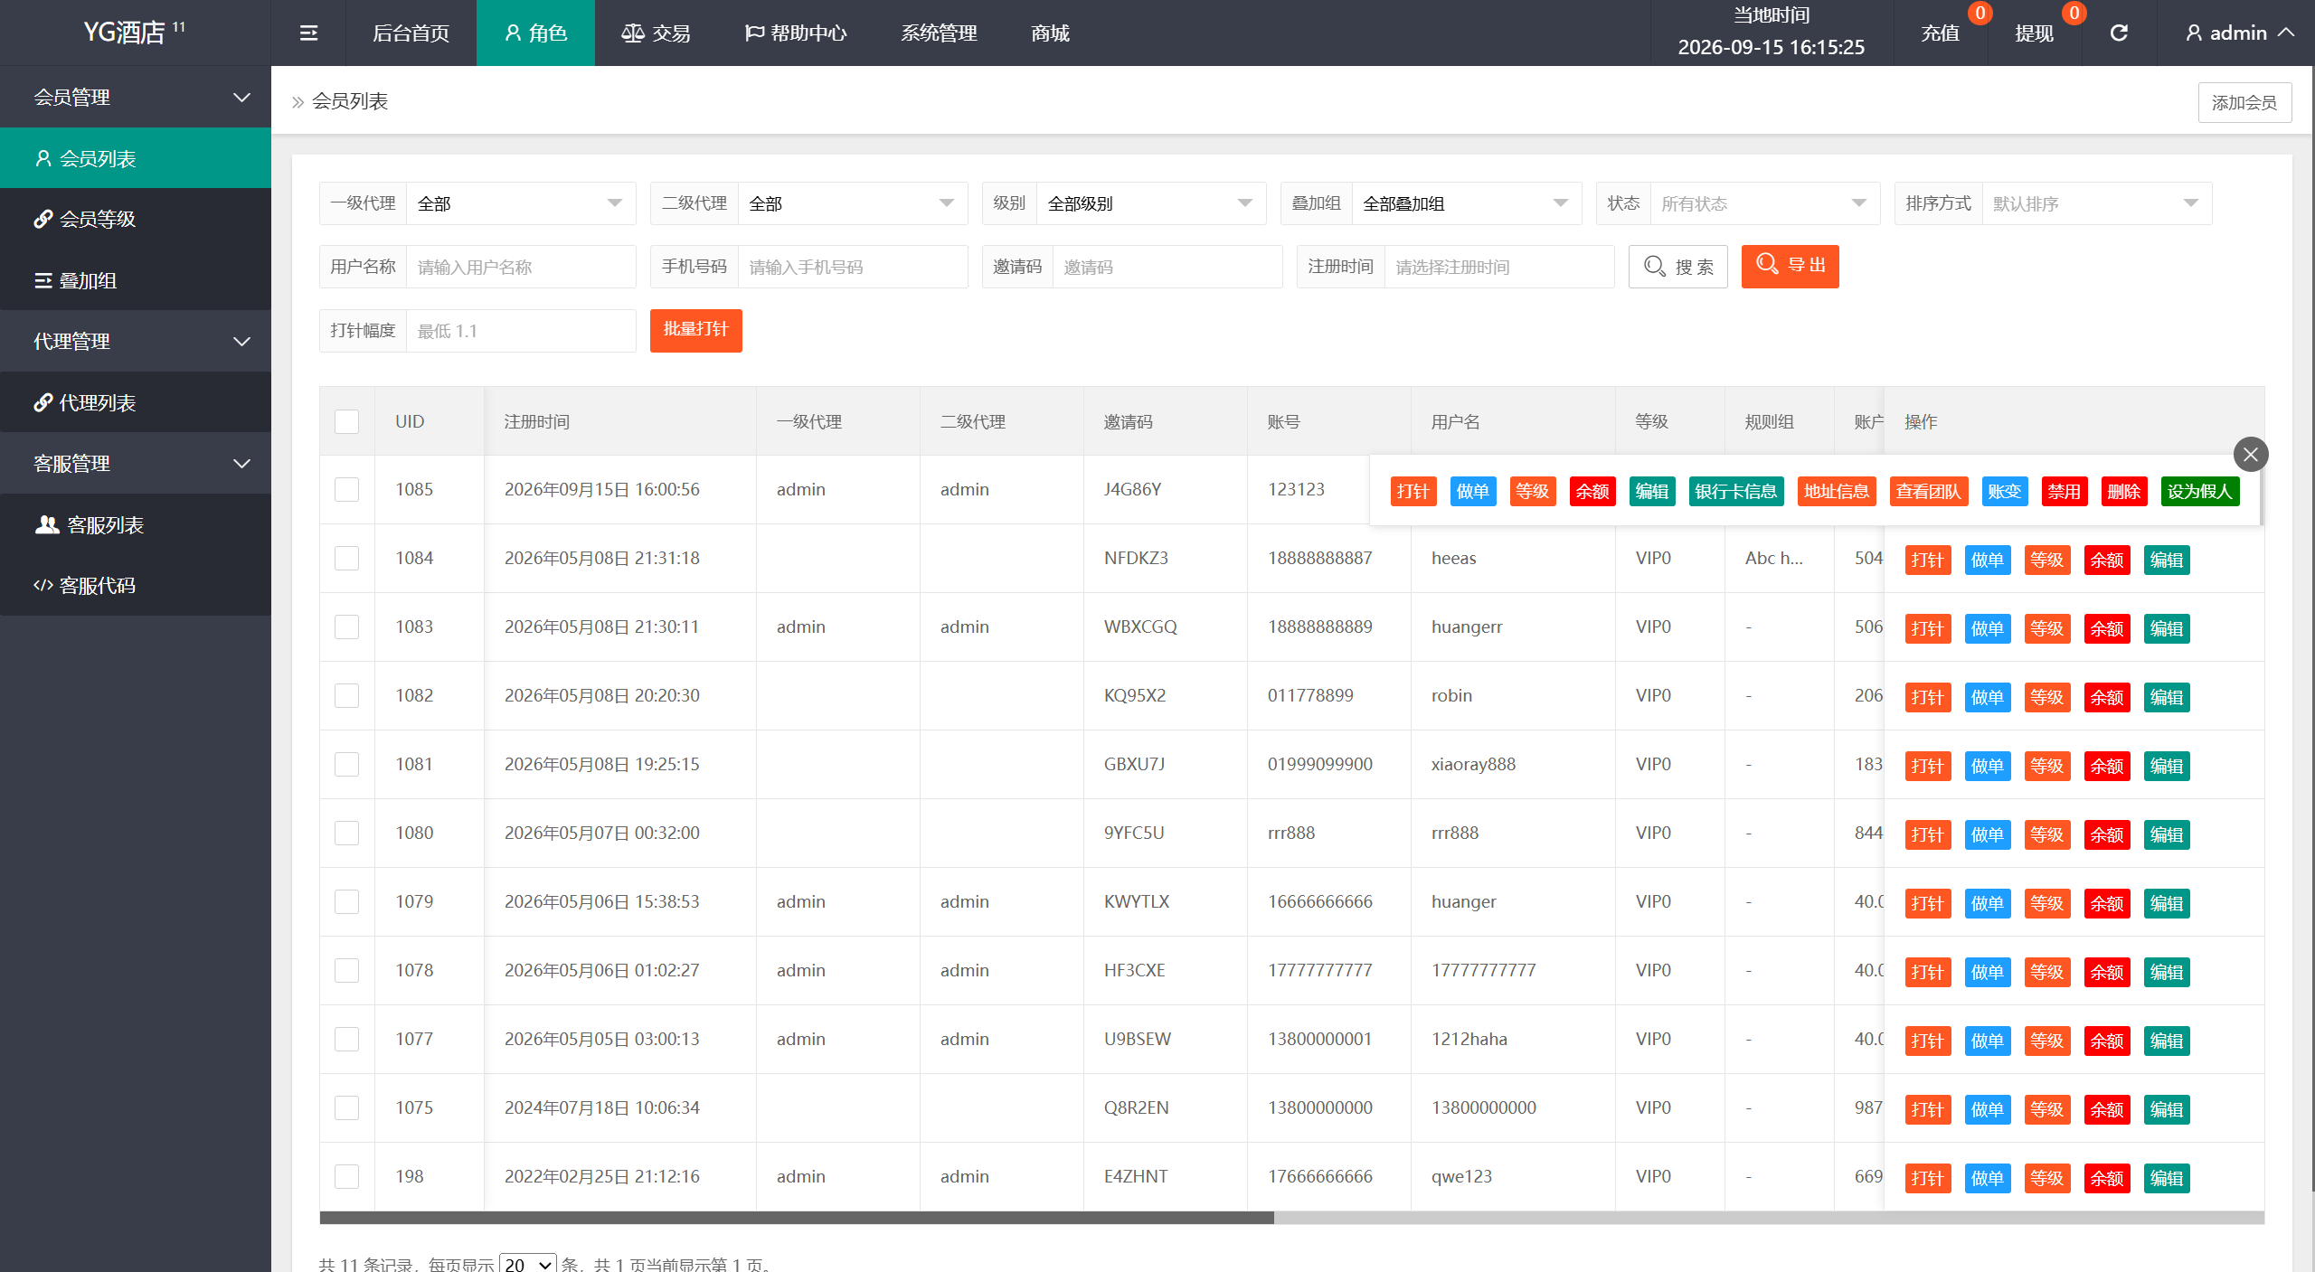Click the 批量打针 button
Screen dimensions: 2315x1272
pos(695,330)
